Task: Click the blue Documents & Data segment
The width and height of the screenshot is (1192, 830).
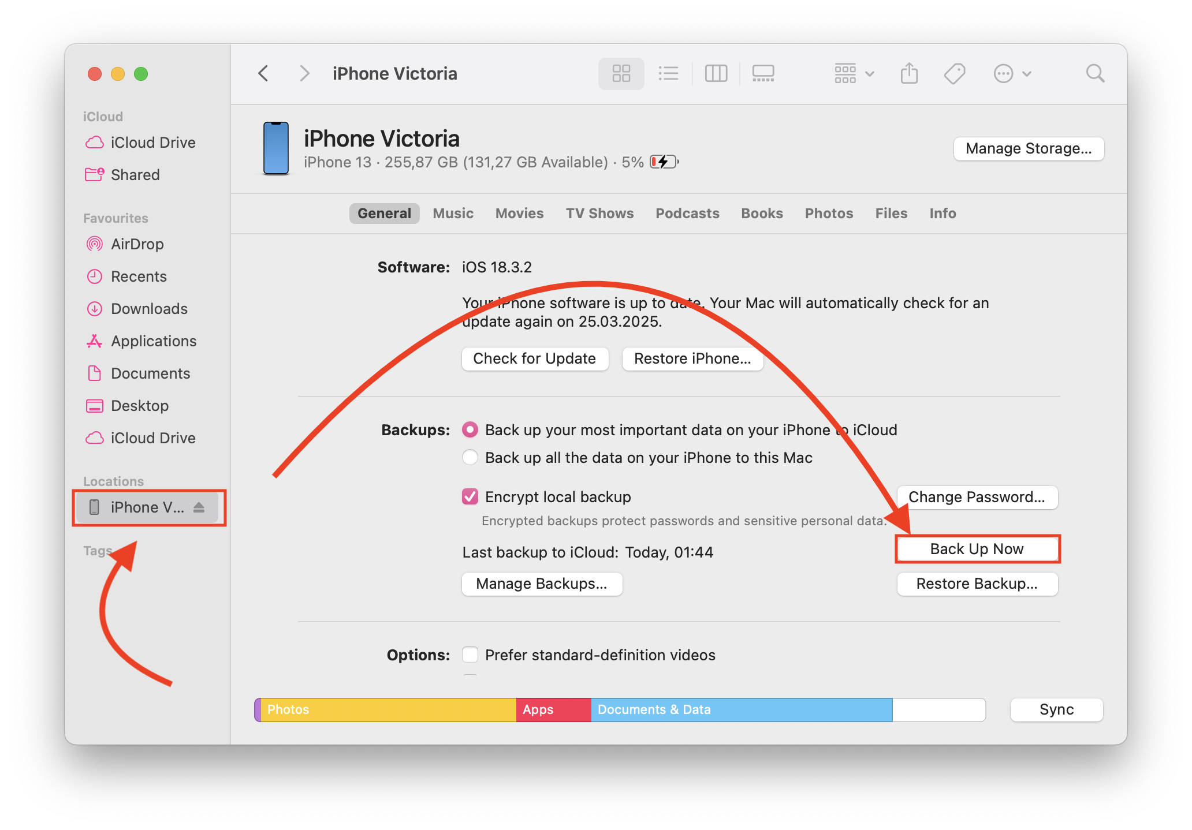Action: 742,710
